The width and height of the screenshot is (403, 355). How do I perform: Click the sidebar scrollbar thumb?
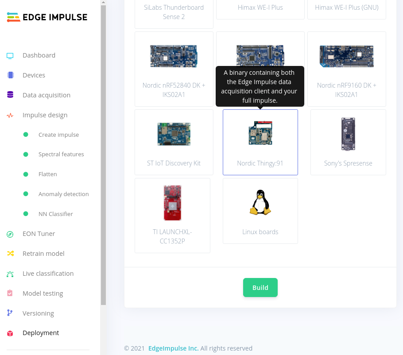(x=103, y=155)
